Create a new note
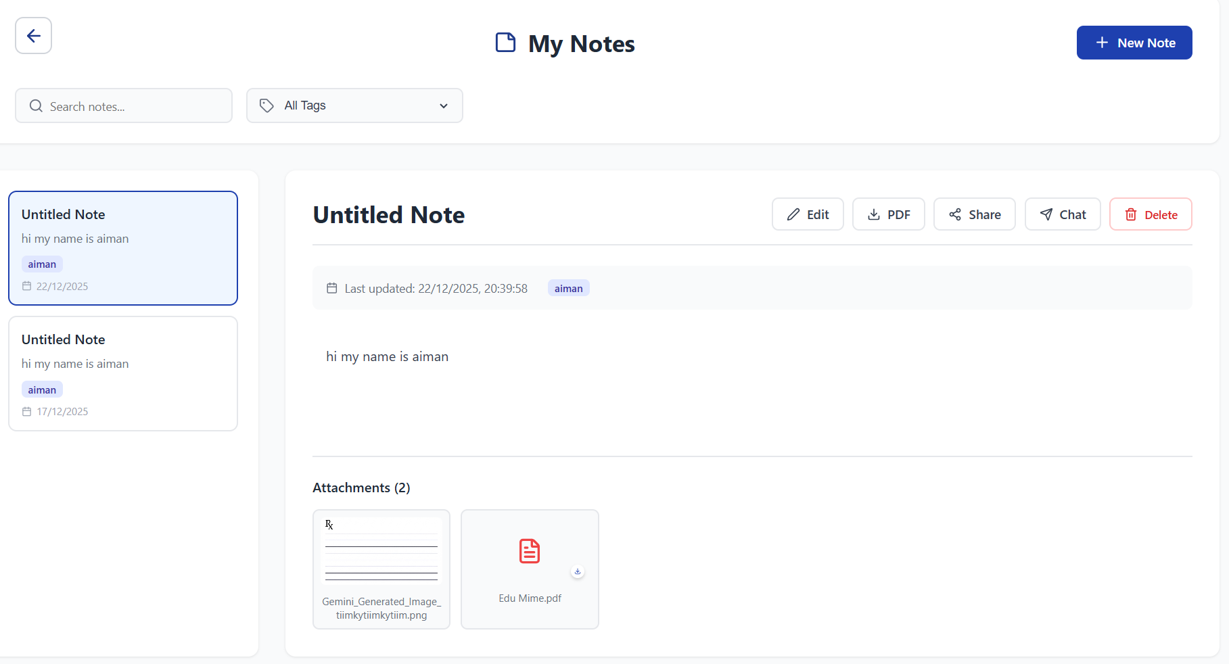 pyautogui.click(x=1134, y=43)
